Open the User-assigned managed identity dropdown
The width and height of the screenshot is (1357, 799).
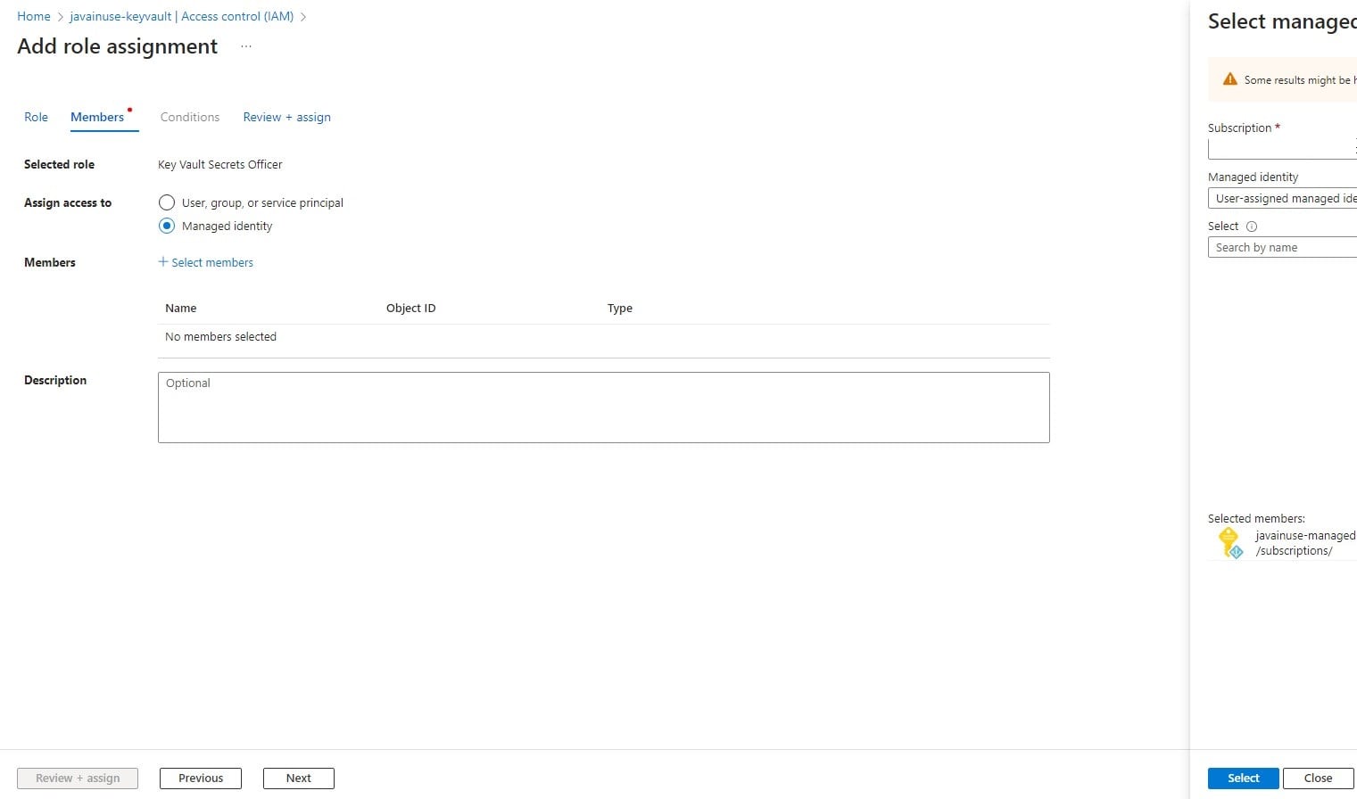click(x=1282, y=198)
